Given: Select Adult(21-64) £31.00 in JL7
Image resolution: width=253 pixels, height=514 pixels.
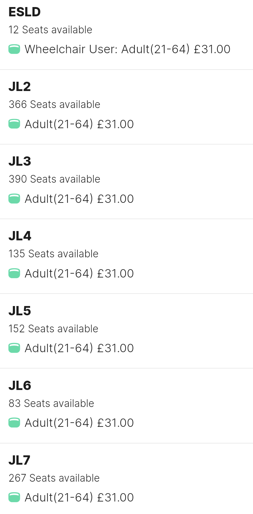Looking at the screenshot, I should [79, 497].
